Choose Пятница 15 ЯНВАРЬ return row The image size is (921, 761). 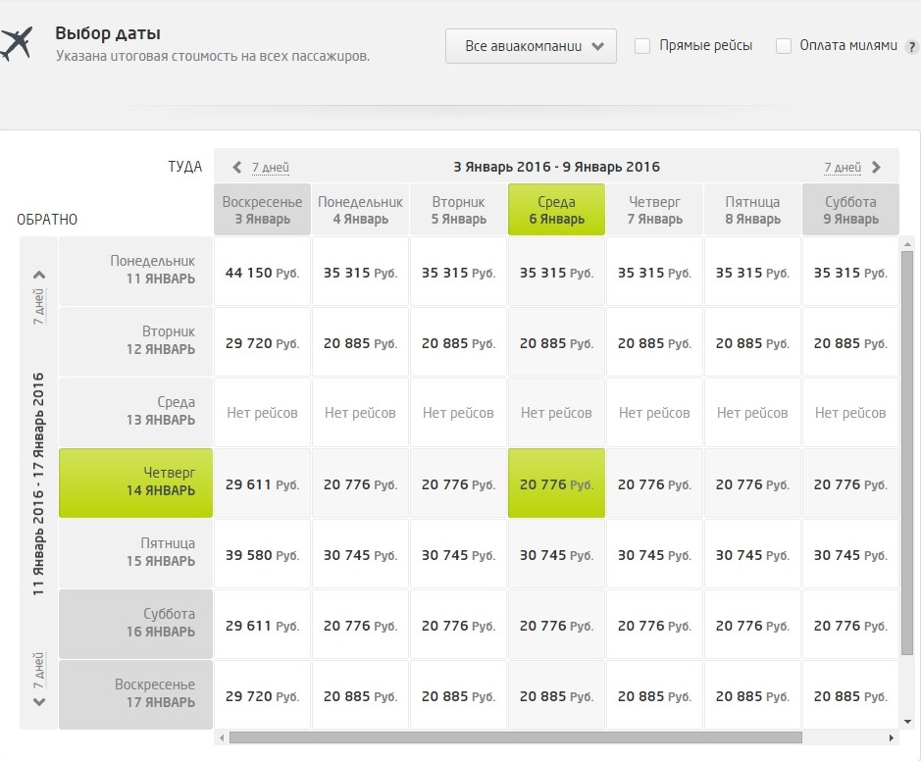coord(136,553)
